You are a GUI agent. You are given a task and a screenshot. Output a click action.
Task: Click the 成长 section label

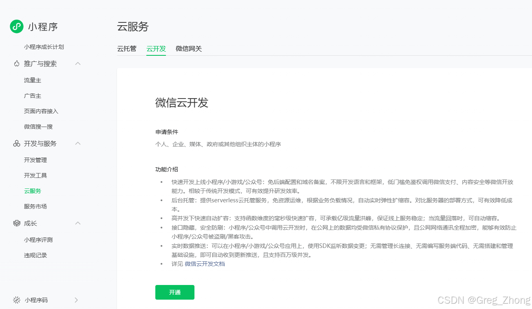click(x=31, y=223)
